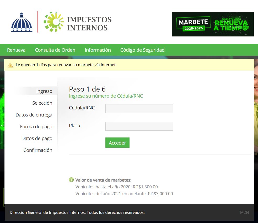
Task: Click the footer copyright text
Action: (77, 213)
